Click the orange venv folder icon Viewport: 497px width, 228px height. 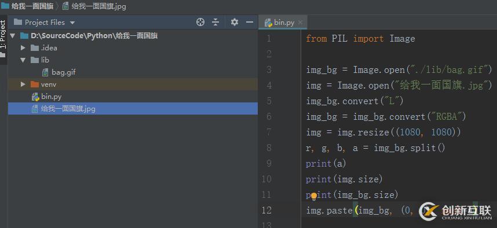(35, 84)
